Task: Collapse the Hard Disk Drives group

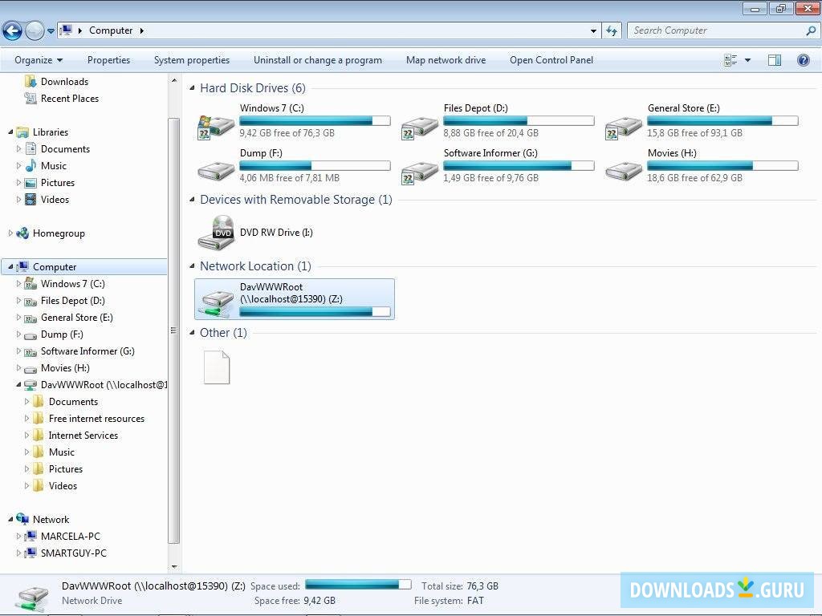Action: [192, 88]
